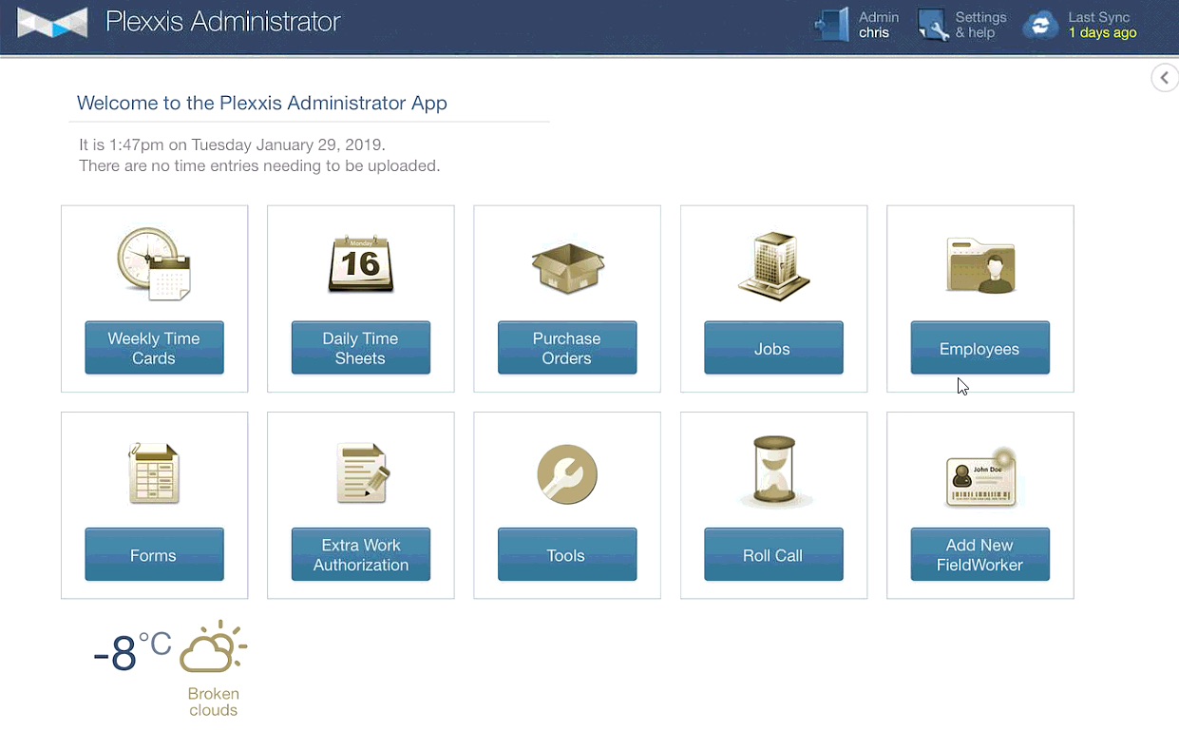The image size is (1179, 731).
Task: Select Add New FieldWorker button
Action: click(980, 554)
